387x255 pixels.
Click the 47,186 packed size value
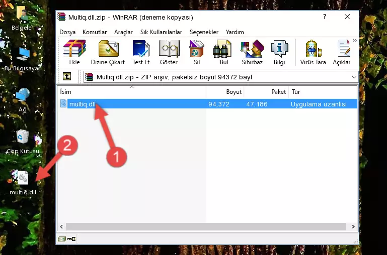click(x=257, y=104)
